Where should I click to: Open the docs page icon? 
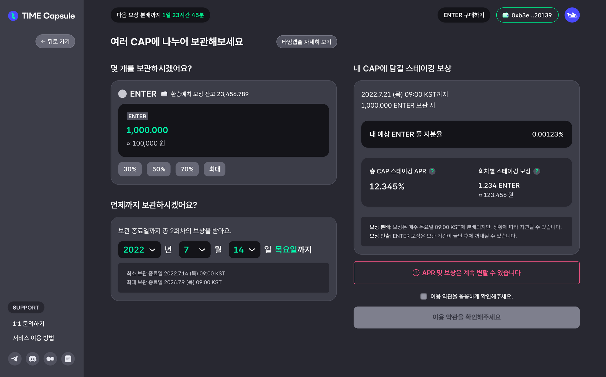[68, 359]
